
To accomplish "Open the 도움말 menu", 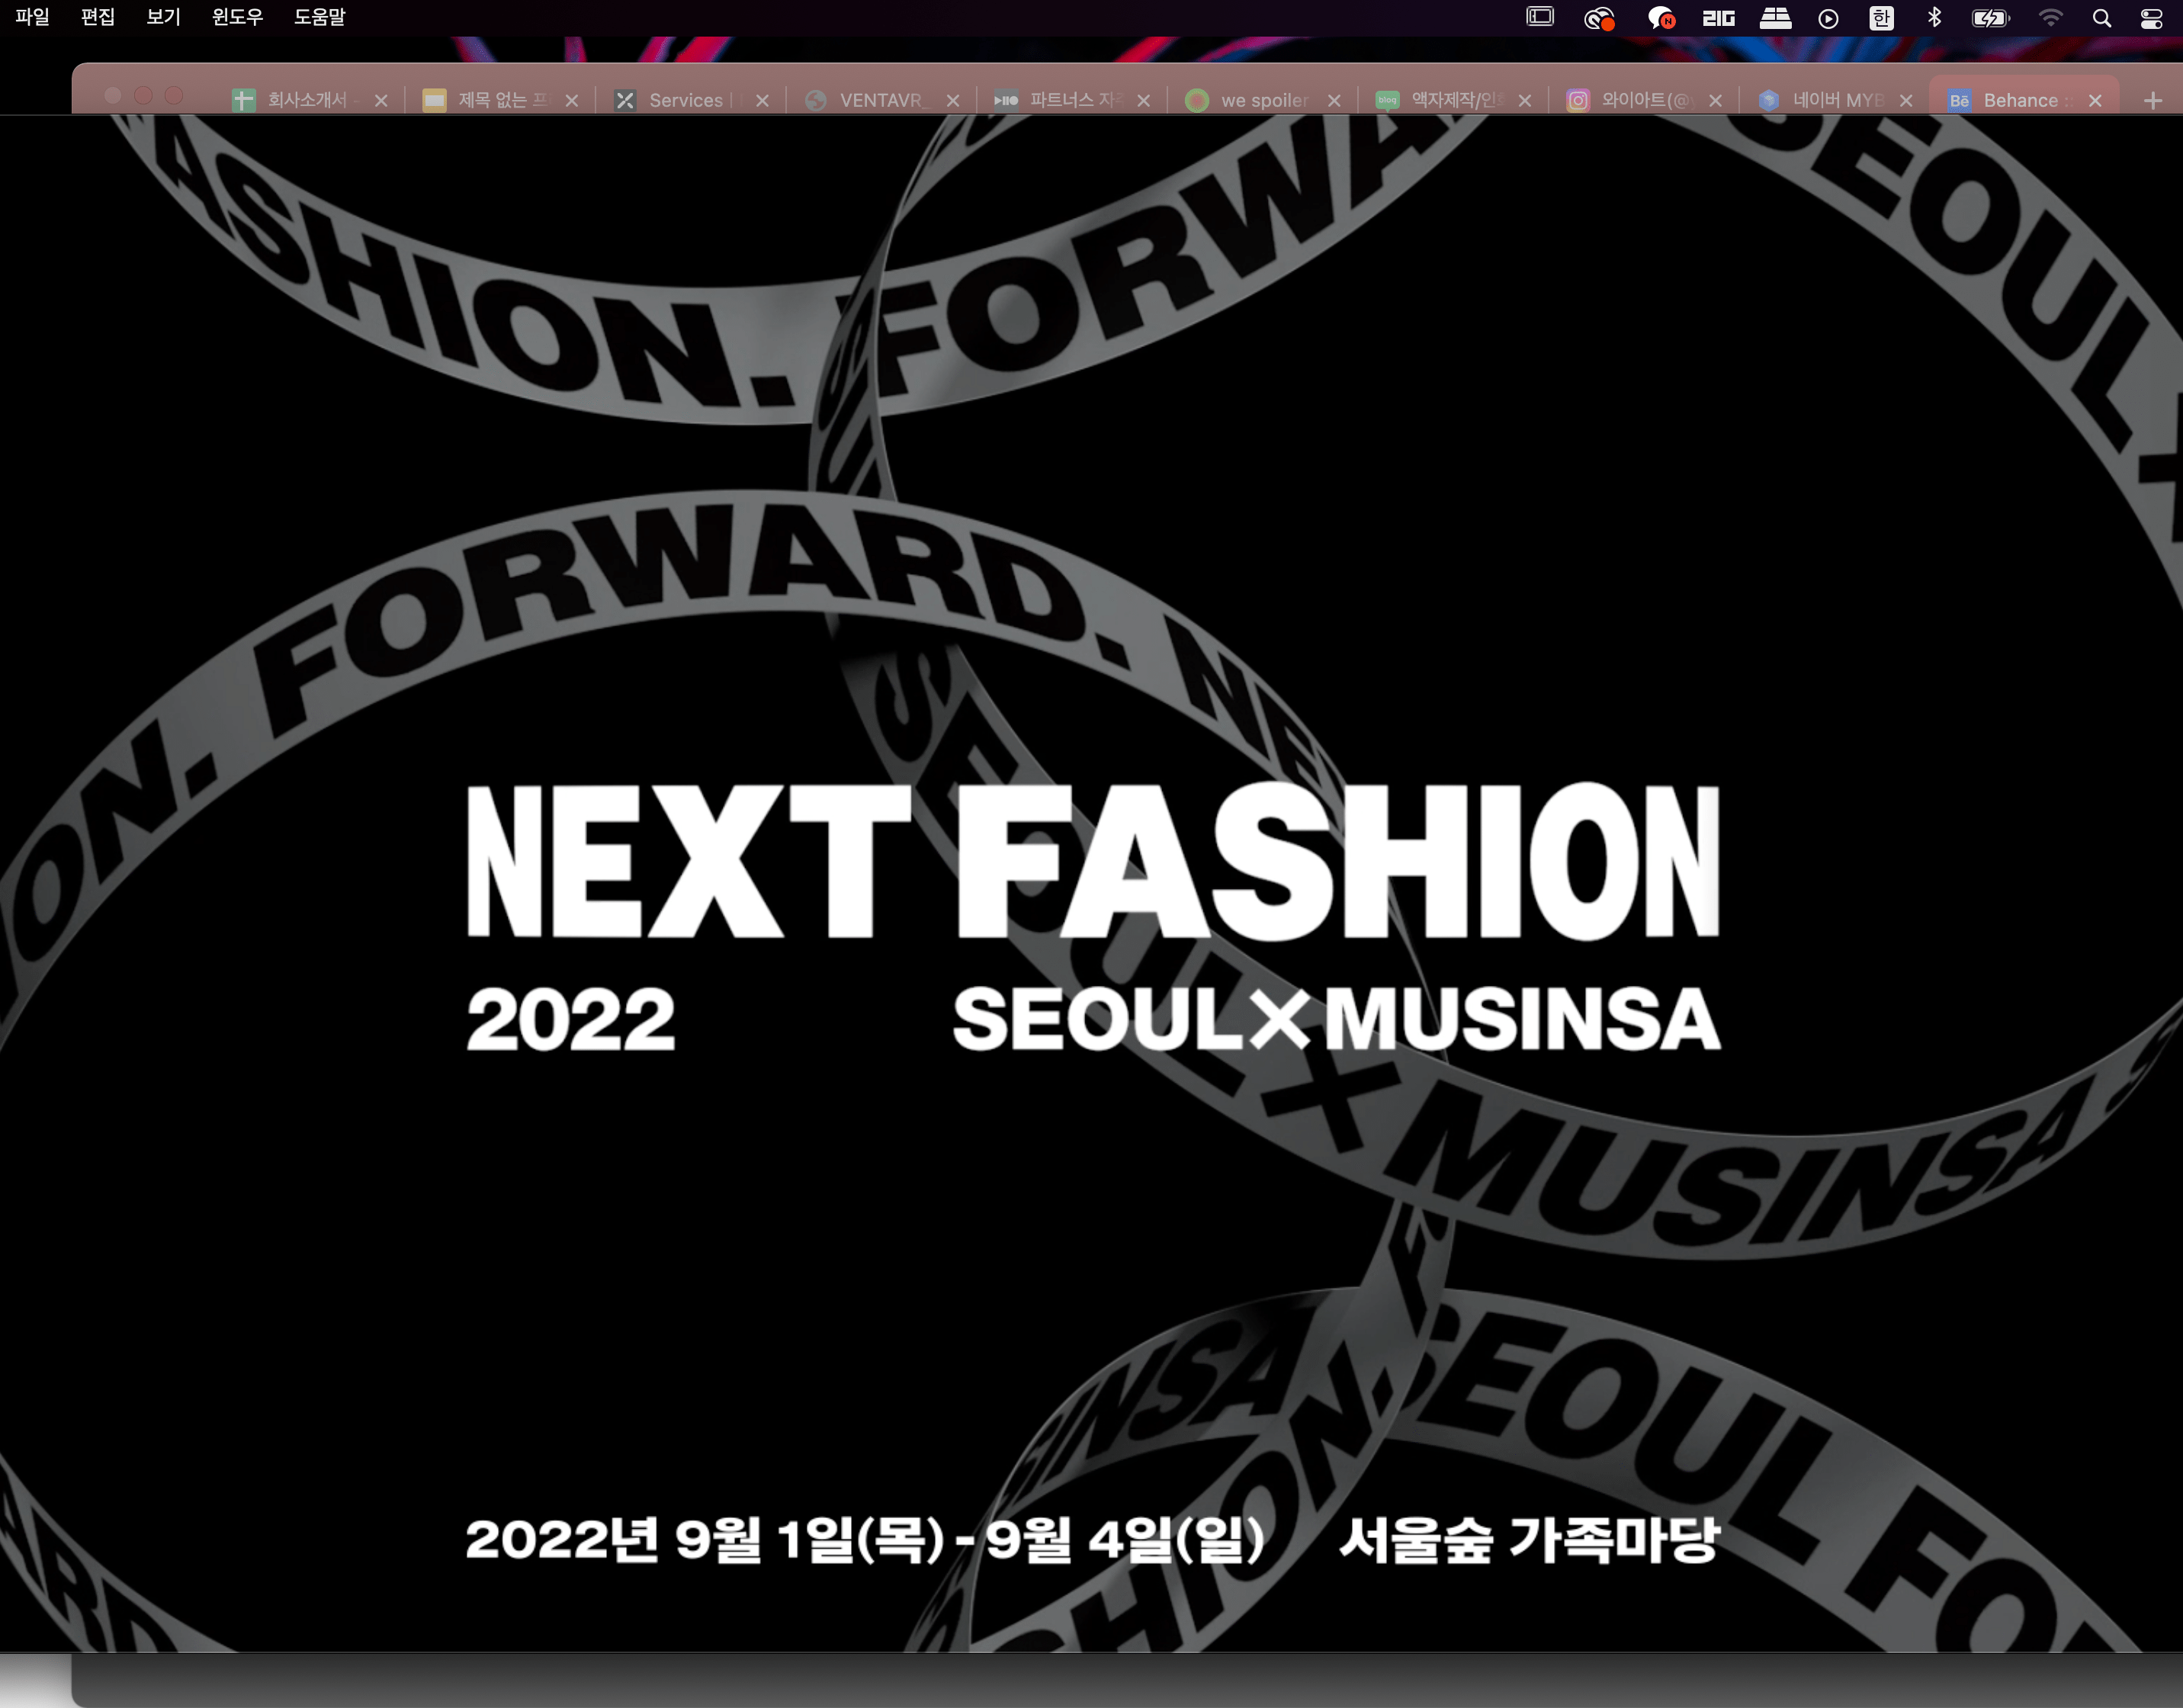I will (x=319, y=17).
